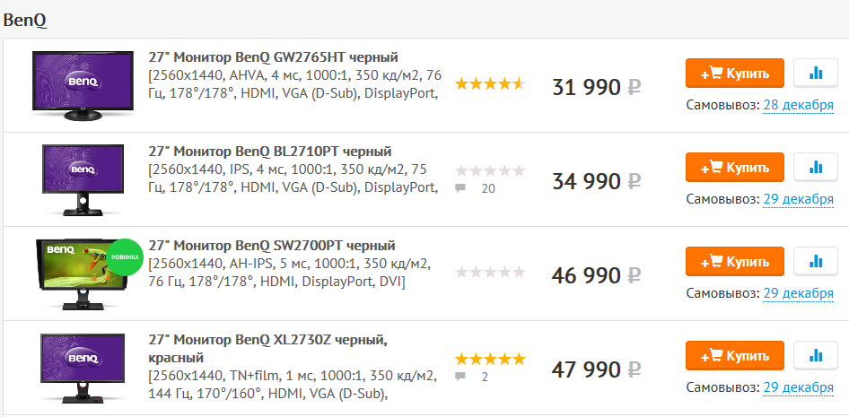Image resolution: width=849 pixels, height=417 pixels.
Task: Click the star rating of GW2765HT
Action: pyautogui.click(x=489, y=84)
